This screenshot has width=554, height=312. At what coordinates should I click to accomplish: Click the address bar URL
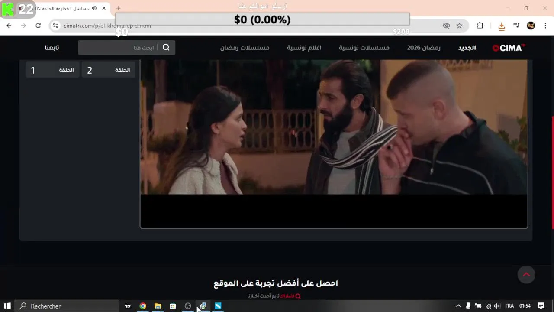[107, 26]
